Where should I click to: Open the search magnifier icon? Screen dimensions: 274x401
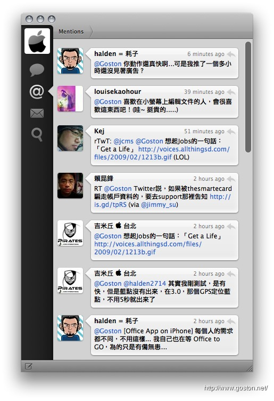[37, 134]
